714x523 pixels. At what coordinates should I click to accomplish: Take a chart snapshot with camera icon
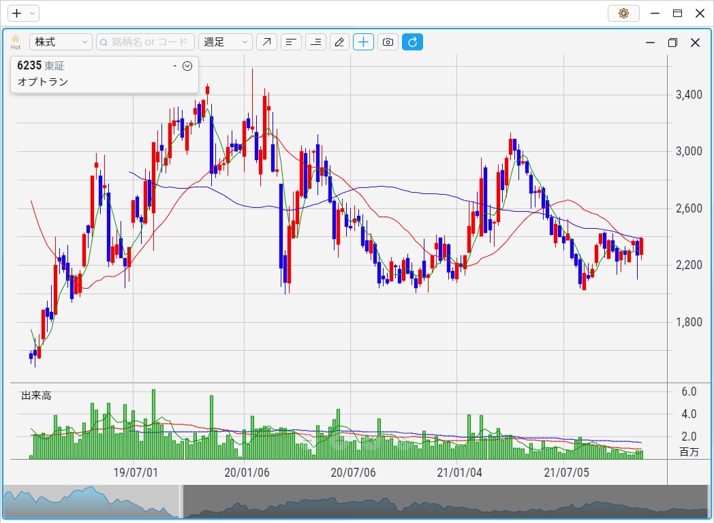pyautogui.click(x=388, y=42)
